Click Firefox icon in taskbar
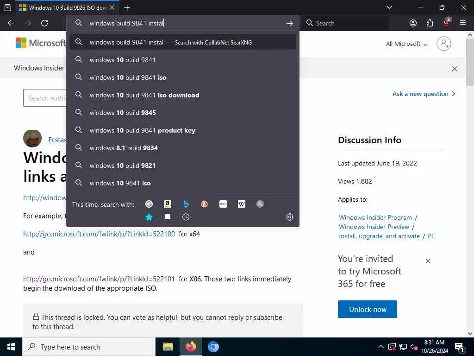Screen dimensions: 474x356 190,347
